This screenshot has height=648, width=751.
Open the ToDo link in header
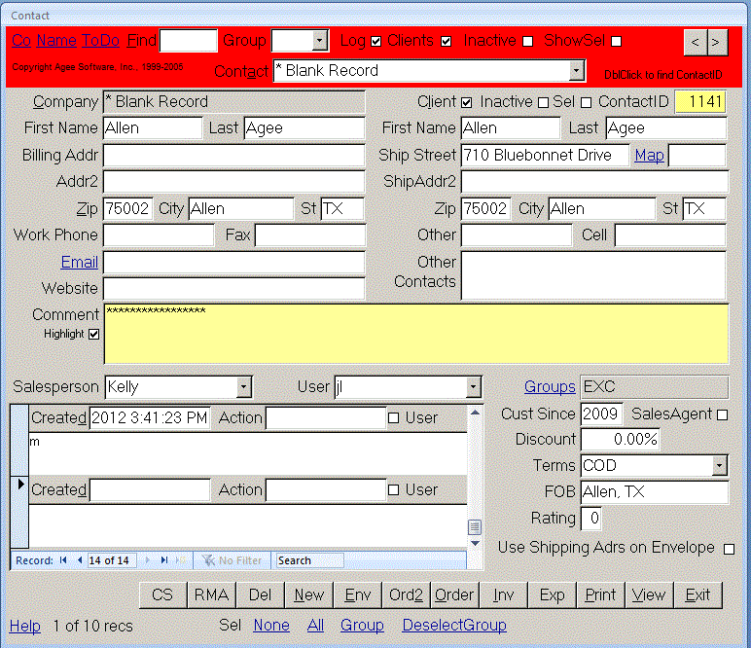pyautogui.click(x=101, y=41)
